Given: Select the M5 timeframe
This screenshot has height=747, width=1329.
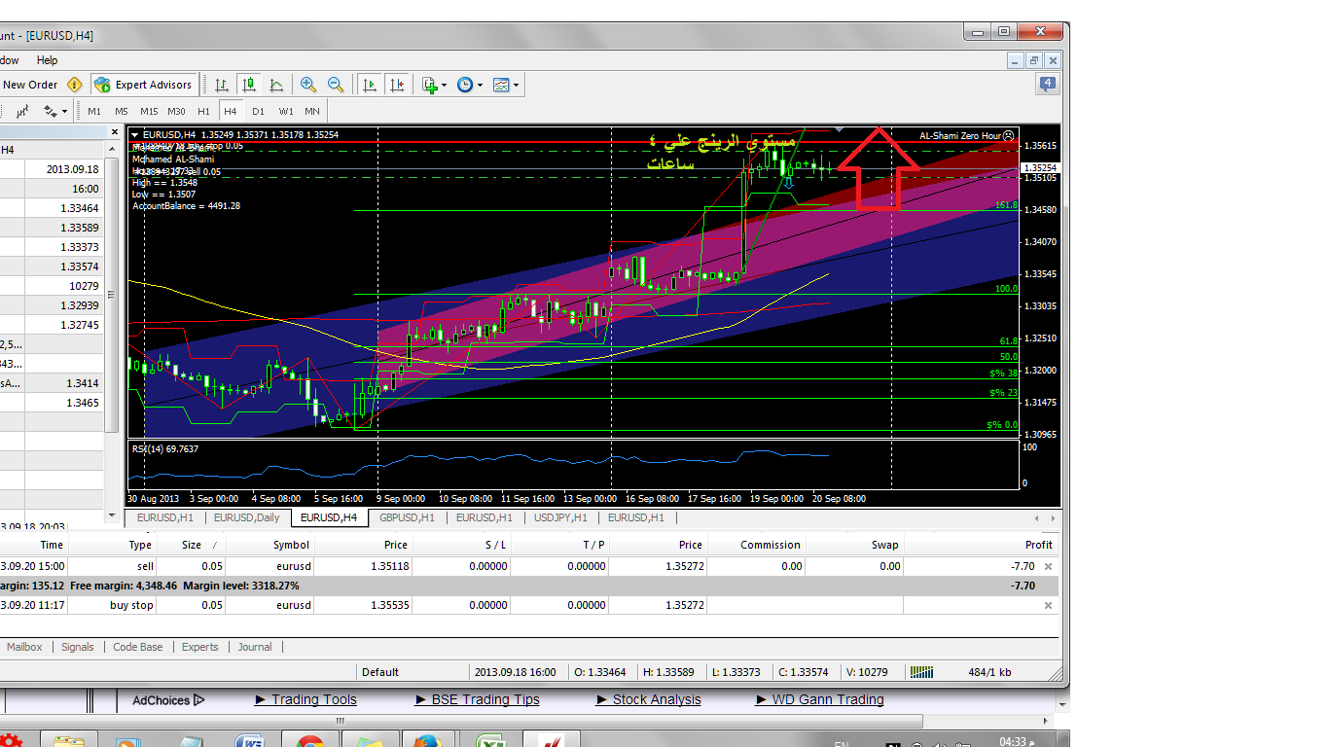Looking at the screenshot, I should click(121, 111).
